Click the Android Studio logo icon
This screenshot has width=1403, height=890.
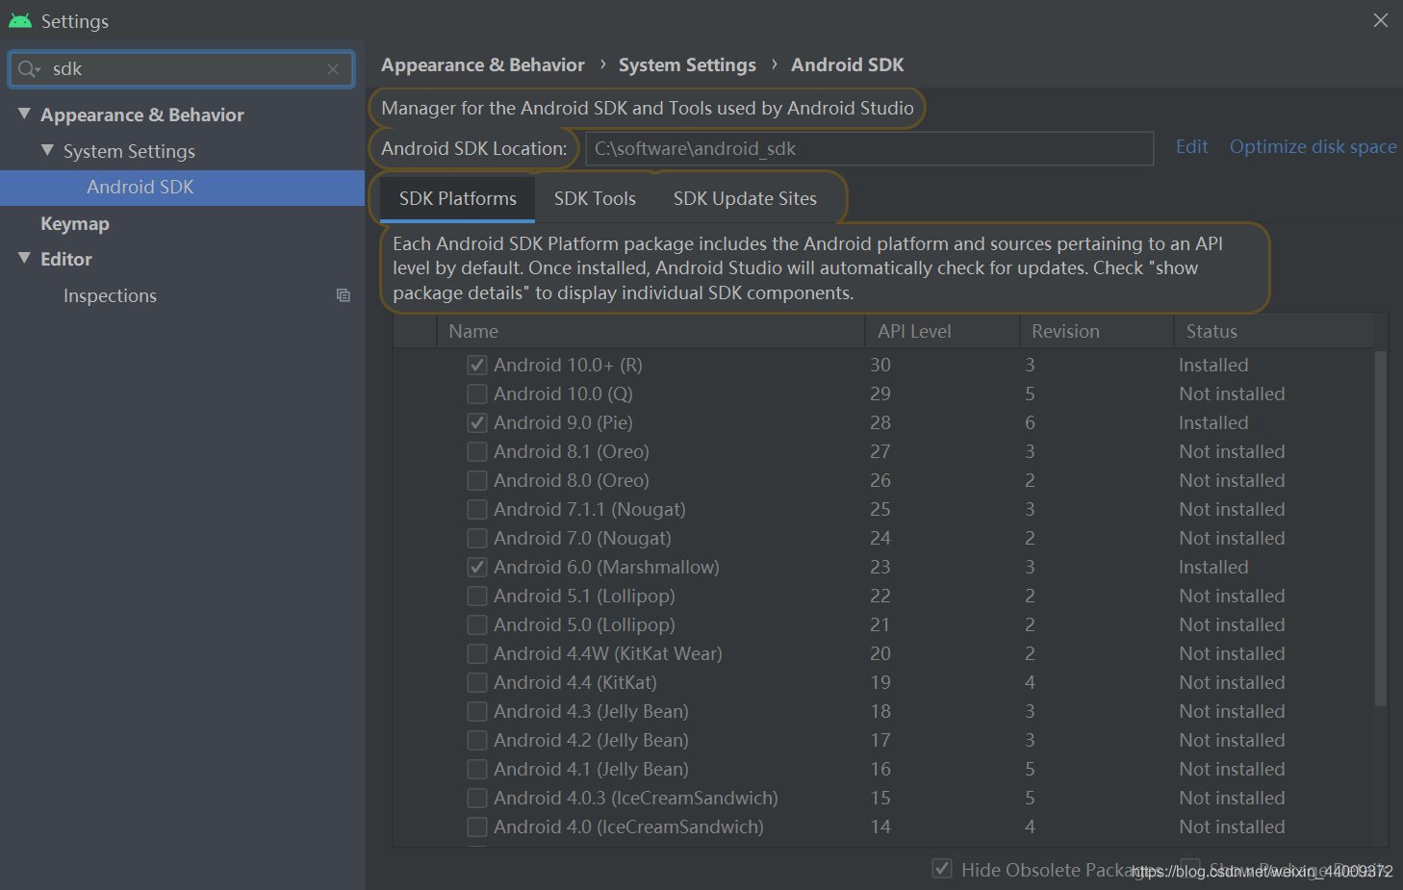[x=20, y=20]
